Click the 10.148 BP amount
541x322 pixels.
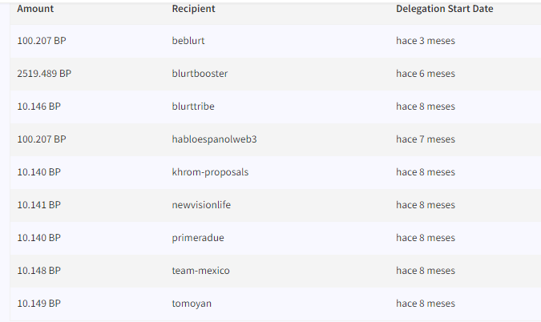(39, 271)
